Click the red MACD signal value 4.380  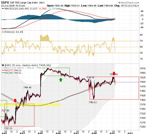coord(43,9)
